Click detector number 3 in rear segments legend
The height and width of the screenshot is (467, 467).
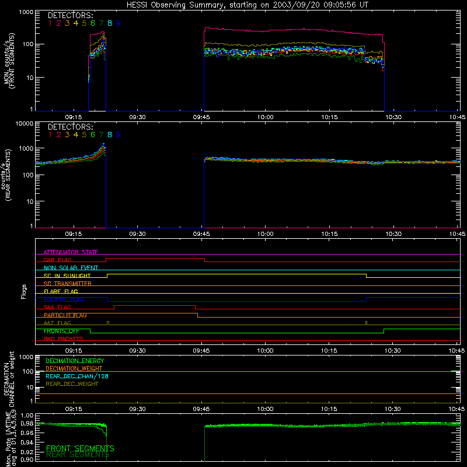pos(67,135)
